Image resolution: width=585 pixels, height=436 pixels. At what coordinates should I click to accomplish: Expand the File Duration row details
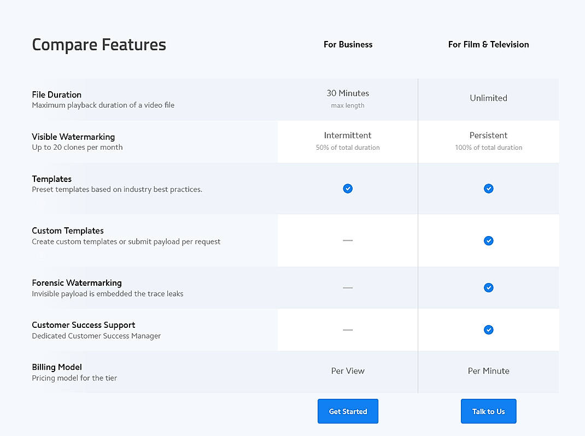point(57,94)
